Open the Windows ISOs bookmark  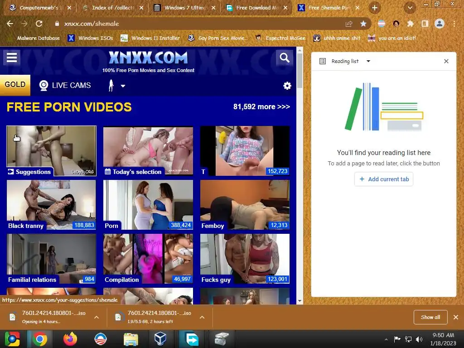91,38
